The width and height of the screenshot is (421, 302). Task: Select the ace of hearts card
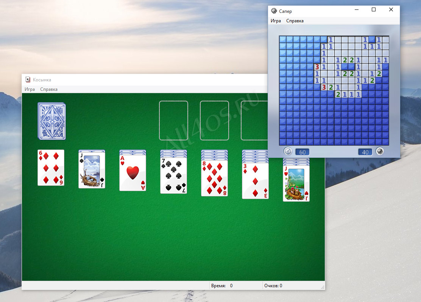tap(133, 173)
